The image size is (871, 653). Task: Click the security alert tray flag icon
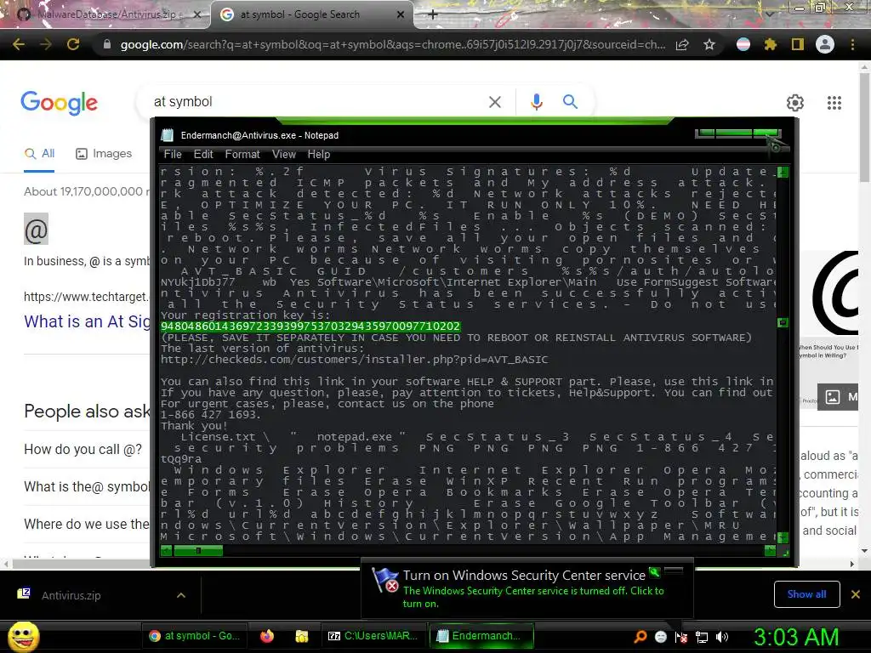(x=681, y=637)
